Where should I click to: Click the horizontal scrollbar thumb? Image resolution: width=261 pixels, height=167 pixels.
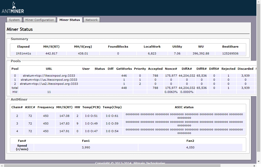click(112, 165)
